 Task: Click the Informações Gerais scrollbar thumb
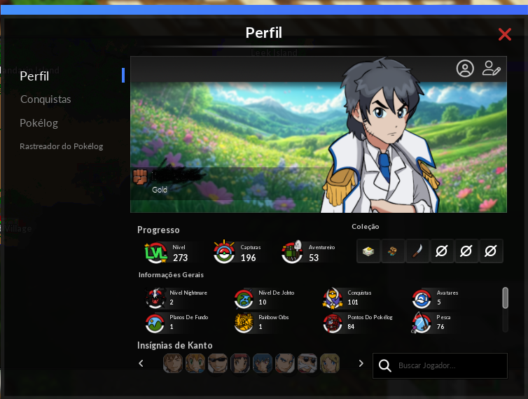505,297
